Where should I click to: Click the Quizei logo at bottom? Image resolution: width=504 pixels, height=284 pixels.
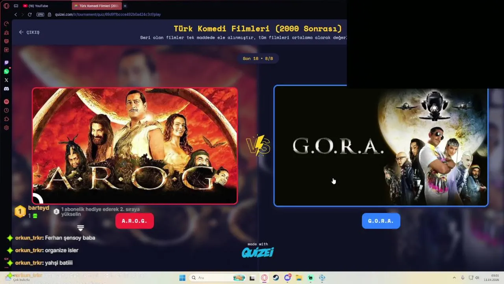(258, 252)
